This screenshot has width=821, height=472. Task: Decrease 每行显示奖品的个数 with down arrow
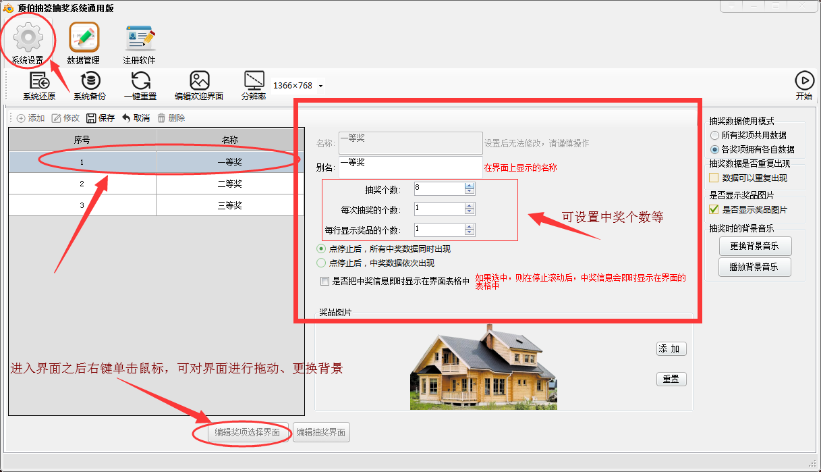pyautogui.click(x=470, y=233)
